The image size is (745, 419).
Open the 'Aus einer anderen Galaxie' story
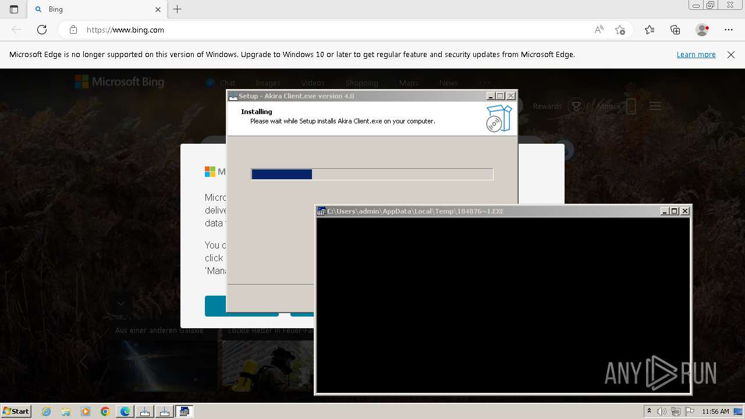[159, 331]
